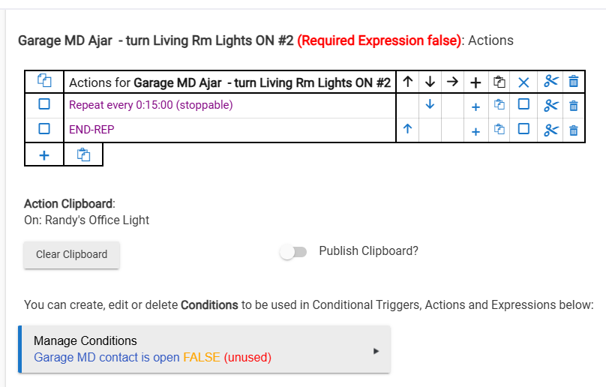Click the trash icon in Repeat row
The width and height of the screenshot is (606, 387).
573,106
